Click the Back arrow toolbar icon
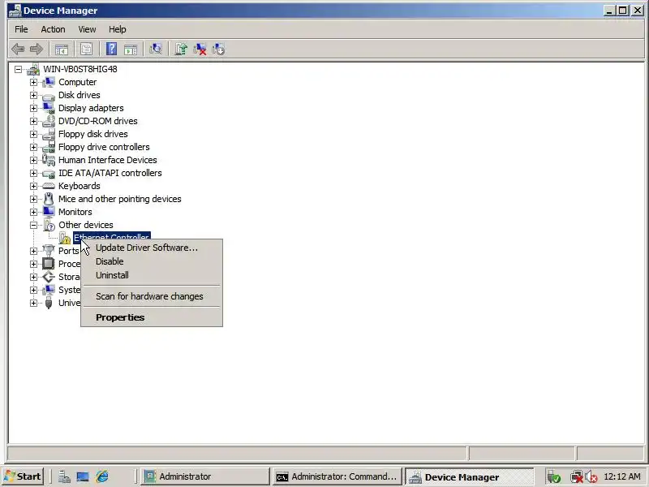 coord(18,50)
